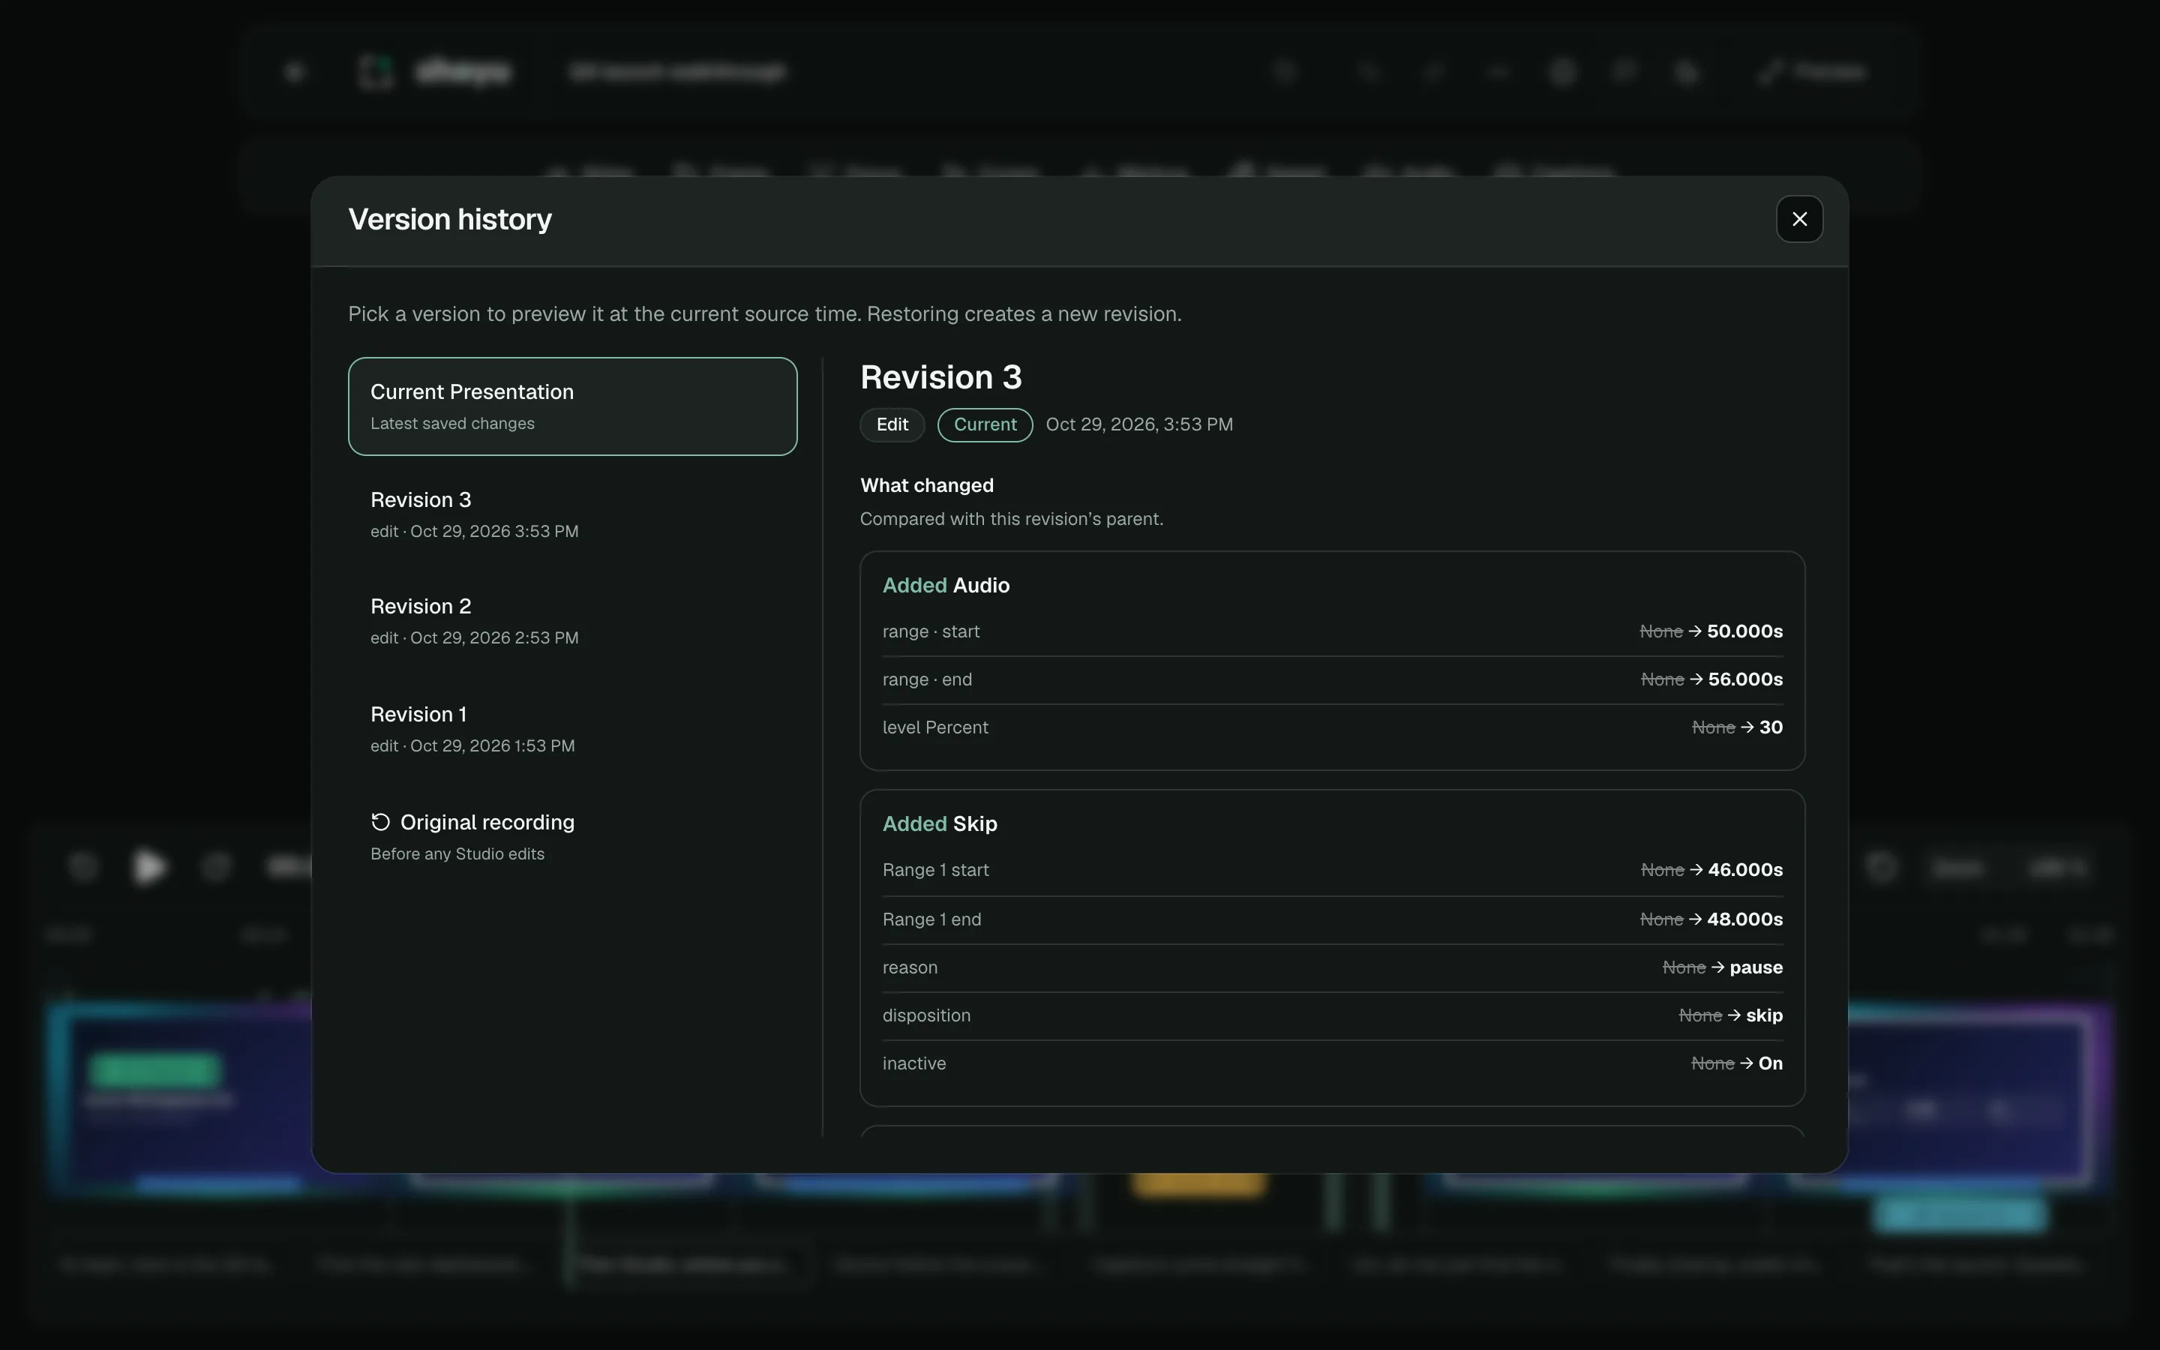This screenshot has width=2160, height=1350.
Task: Select the Range 1 start 46.000s row
Action: click(x=1332, y=870)
